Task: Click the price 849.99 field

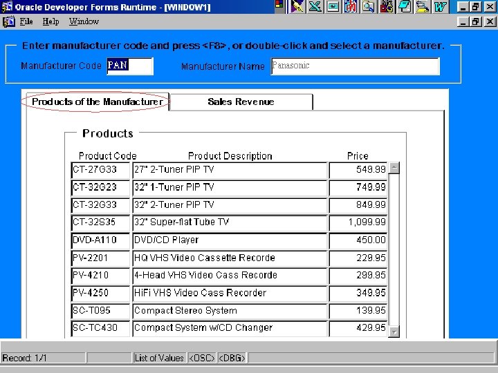Action: (x=358, y=205)
